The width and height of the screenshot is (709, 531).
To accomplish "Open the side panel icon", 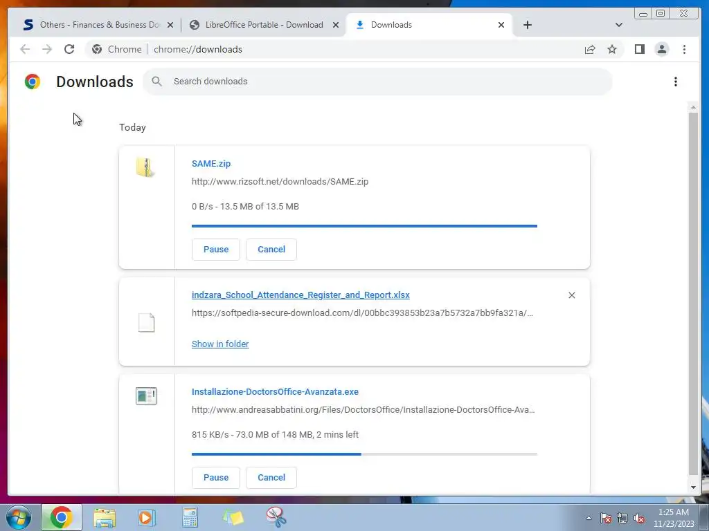I will [639, 49].
